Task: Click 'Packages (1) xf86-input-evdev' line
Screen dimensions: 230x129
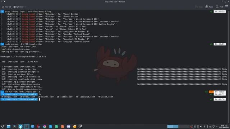Action: (x=23, y=57)
